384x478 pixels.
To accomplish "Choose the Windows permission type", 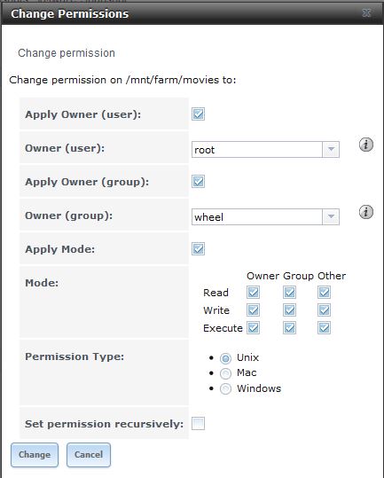I will click(x=225, y=388).
